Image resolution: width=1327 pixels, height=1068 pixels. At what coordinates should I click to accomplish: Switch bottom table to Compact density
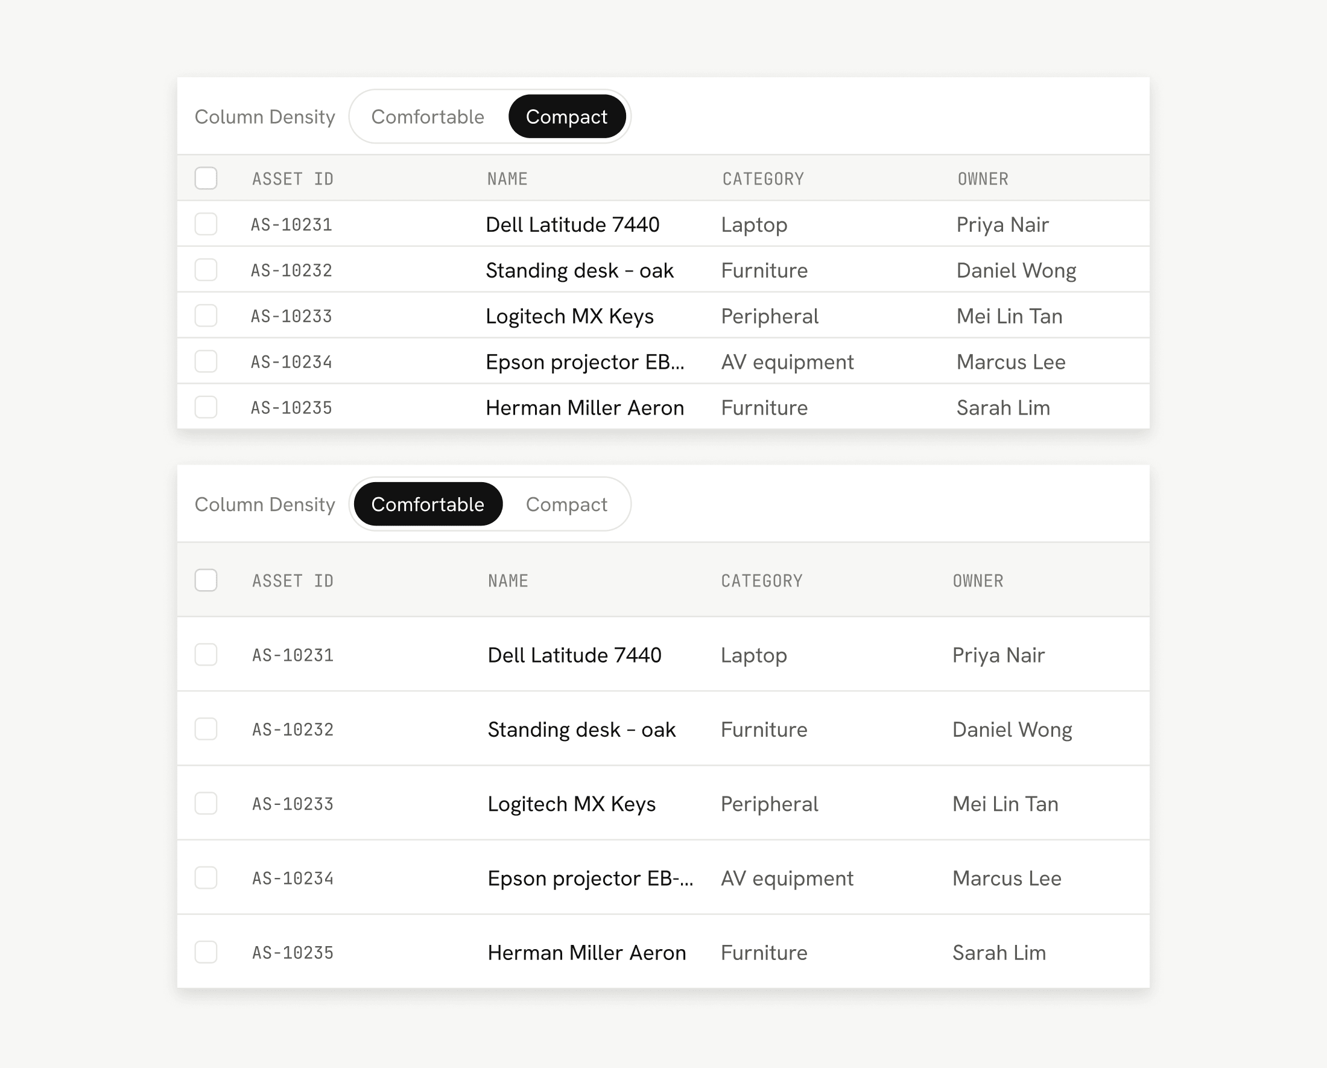[x=566, y=504]
